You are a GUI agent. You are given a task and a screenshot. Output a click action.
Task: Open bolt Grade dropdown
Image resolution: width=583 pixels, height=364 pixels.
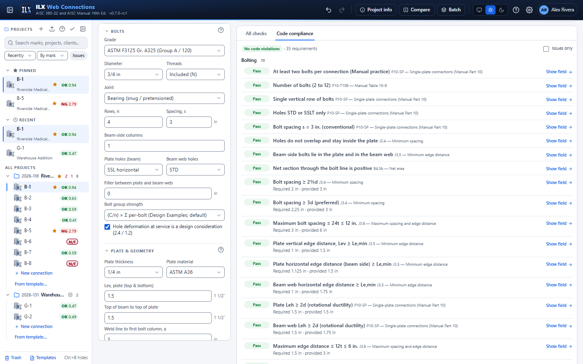(164, 51)
